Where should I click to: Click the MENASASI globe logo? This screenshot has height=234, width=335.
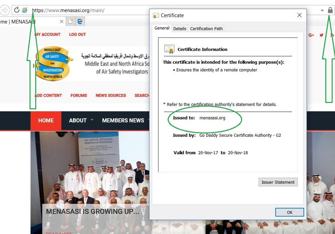point(53,64)
